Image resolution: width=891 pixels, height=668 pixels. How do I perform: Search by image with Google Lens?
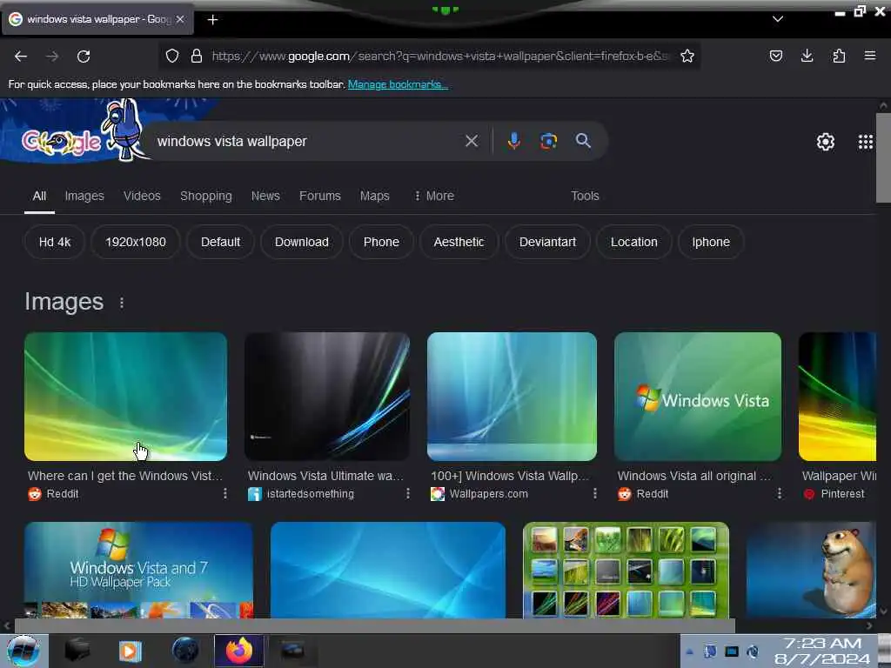point(548,141)
